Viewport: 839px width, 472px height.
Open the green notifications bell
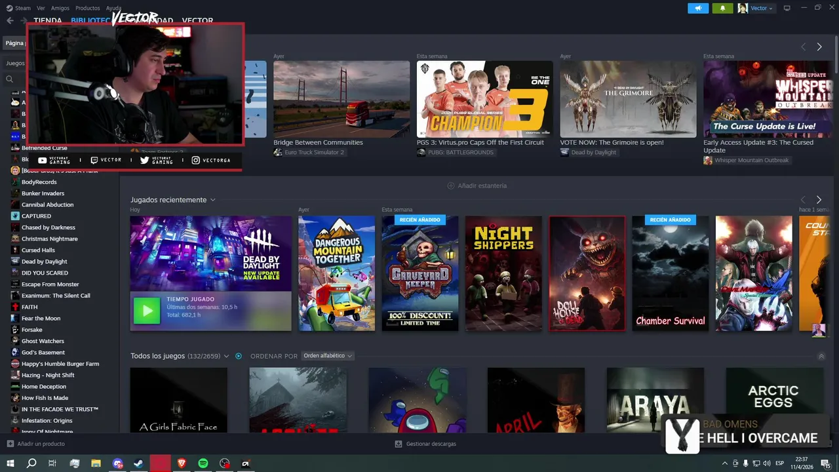pyautogui.click(x=722, y=9)
